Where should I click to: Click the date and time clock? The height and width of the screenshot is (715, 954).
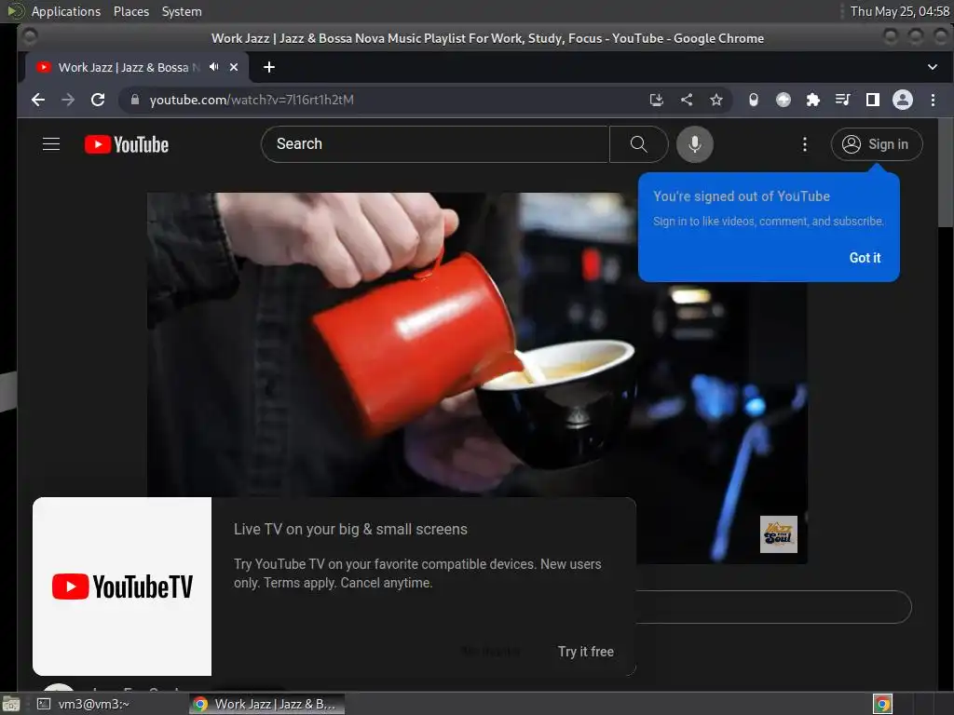click(x=900, y=11)
